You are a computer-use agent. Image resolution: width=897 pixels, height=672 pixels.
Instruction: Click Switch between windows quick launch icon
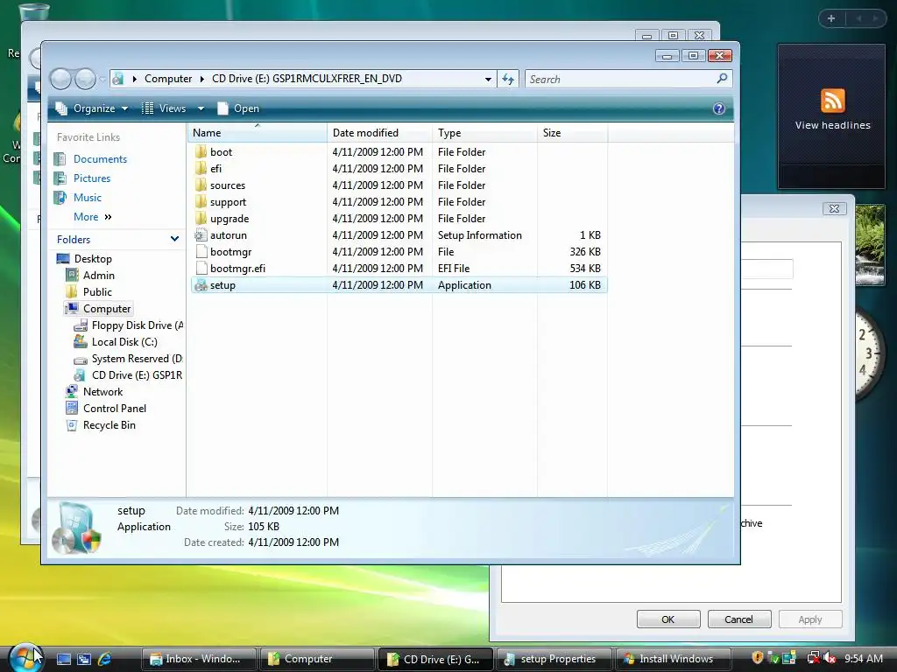(84, 659)
